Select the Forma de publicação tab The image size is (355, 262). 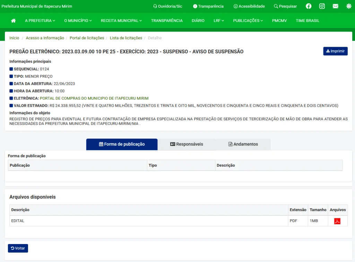click(122, 144)
